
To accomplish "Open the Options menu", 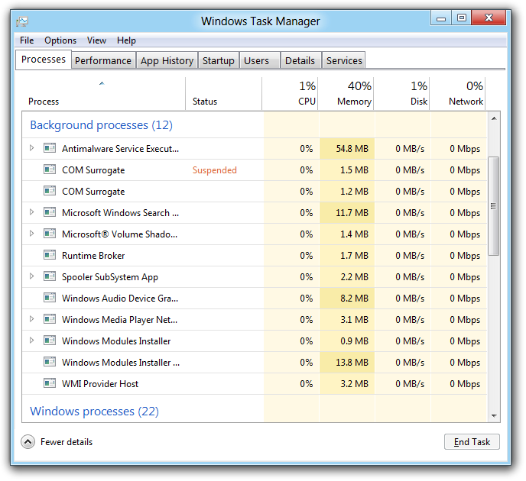I will point(60,40).
